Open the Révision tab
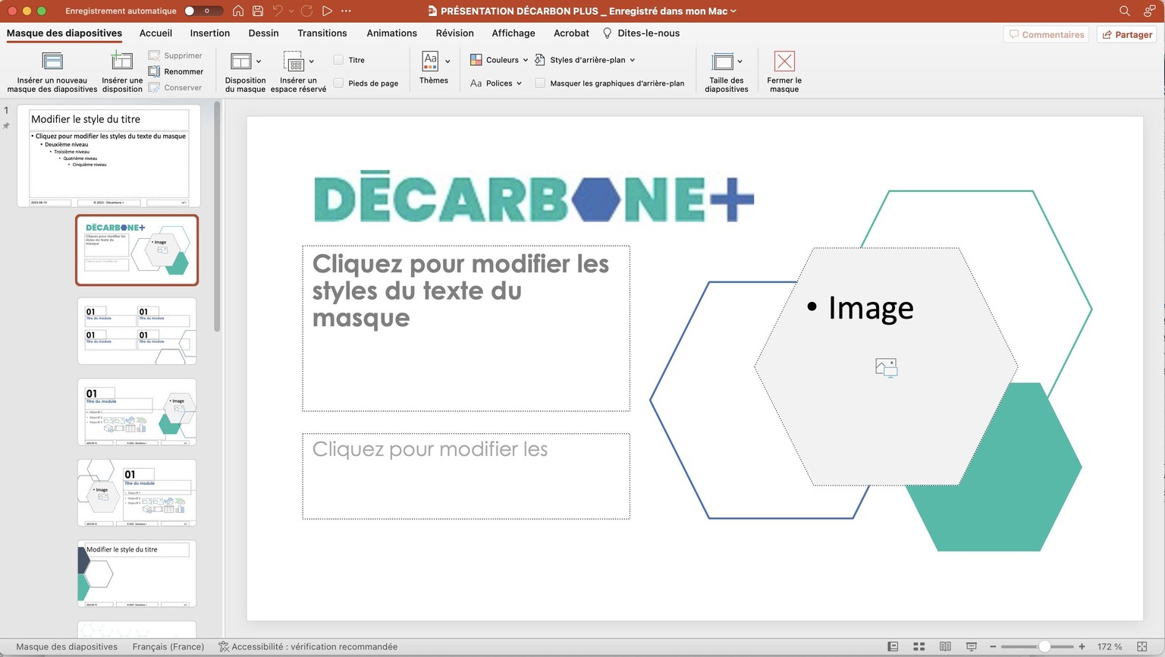The width and height of the screenshot is (1165, 657). point(454,33)
